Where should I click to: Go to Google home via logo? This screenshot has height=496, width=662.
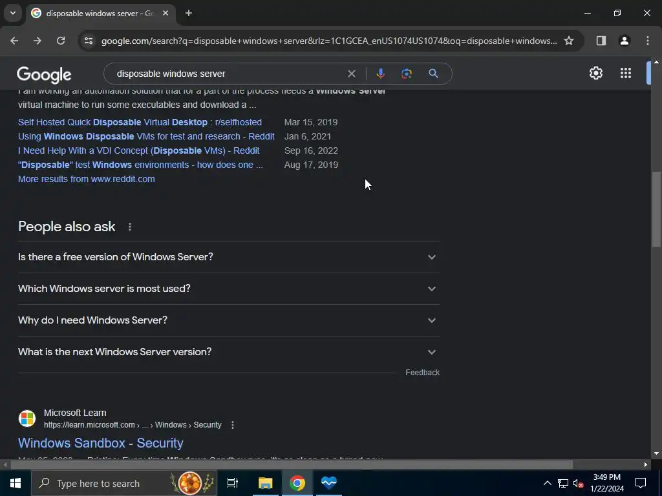[44, 75]
